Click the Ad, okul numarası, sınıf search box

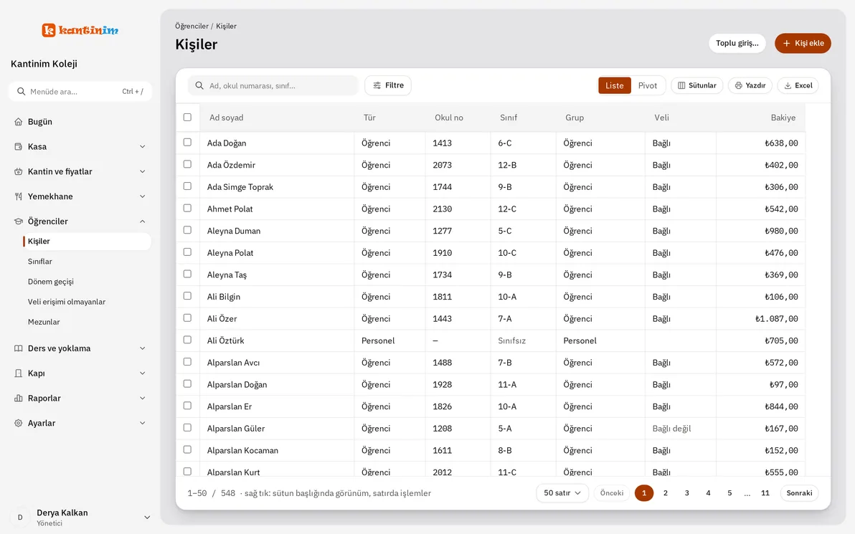pyautogui.click(x=273, y=85)
